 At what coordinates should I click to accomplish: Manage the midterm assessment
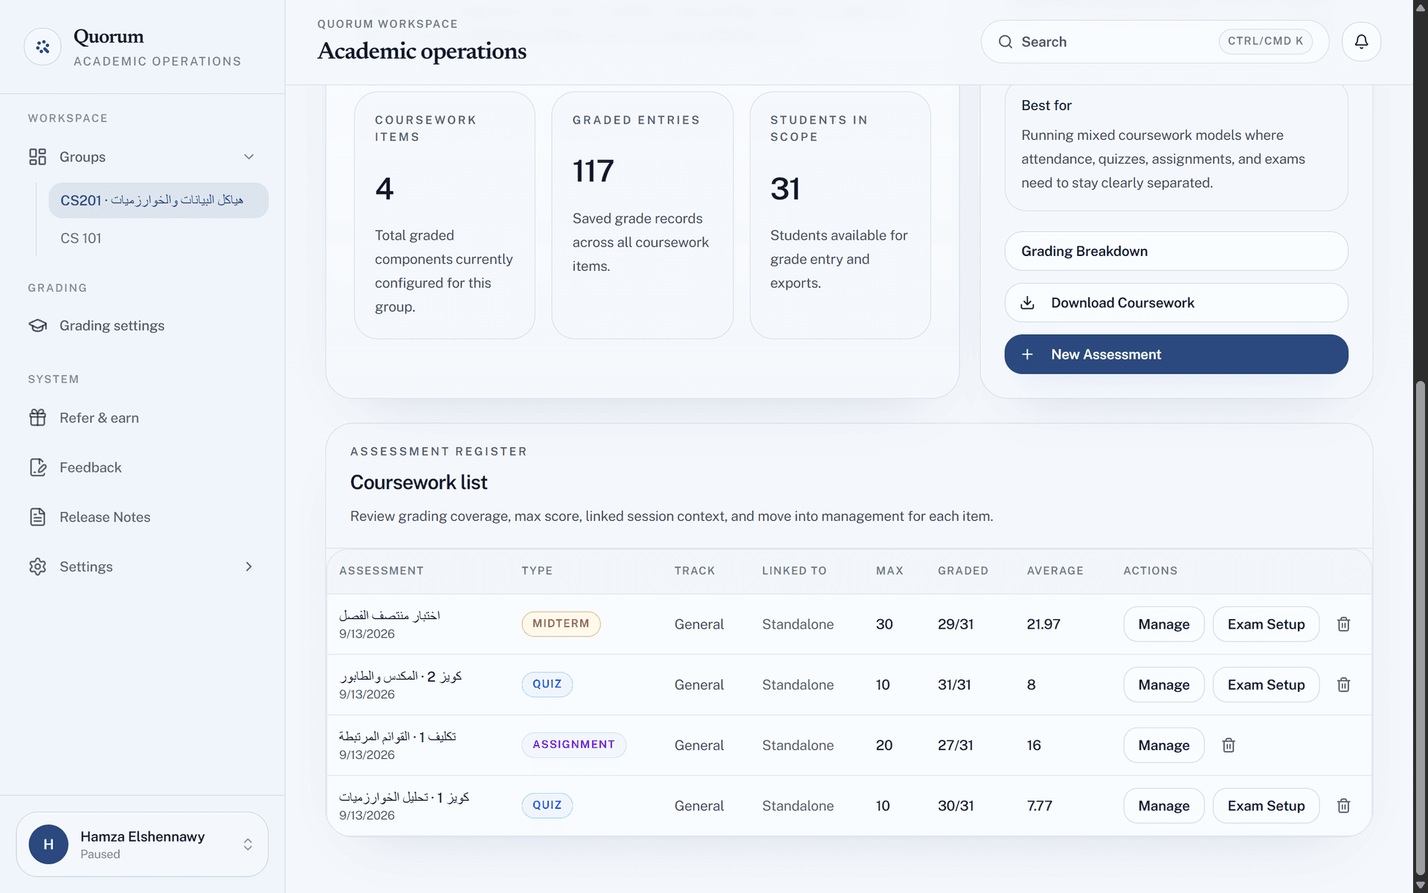click(x=1163, y=624)
